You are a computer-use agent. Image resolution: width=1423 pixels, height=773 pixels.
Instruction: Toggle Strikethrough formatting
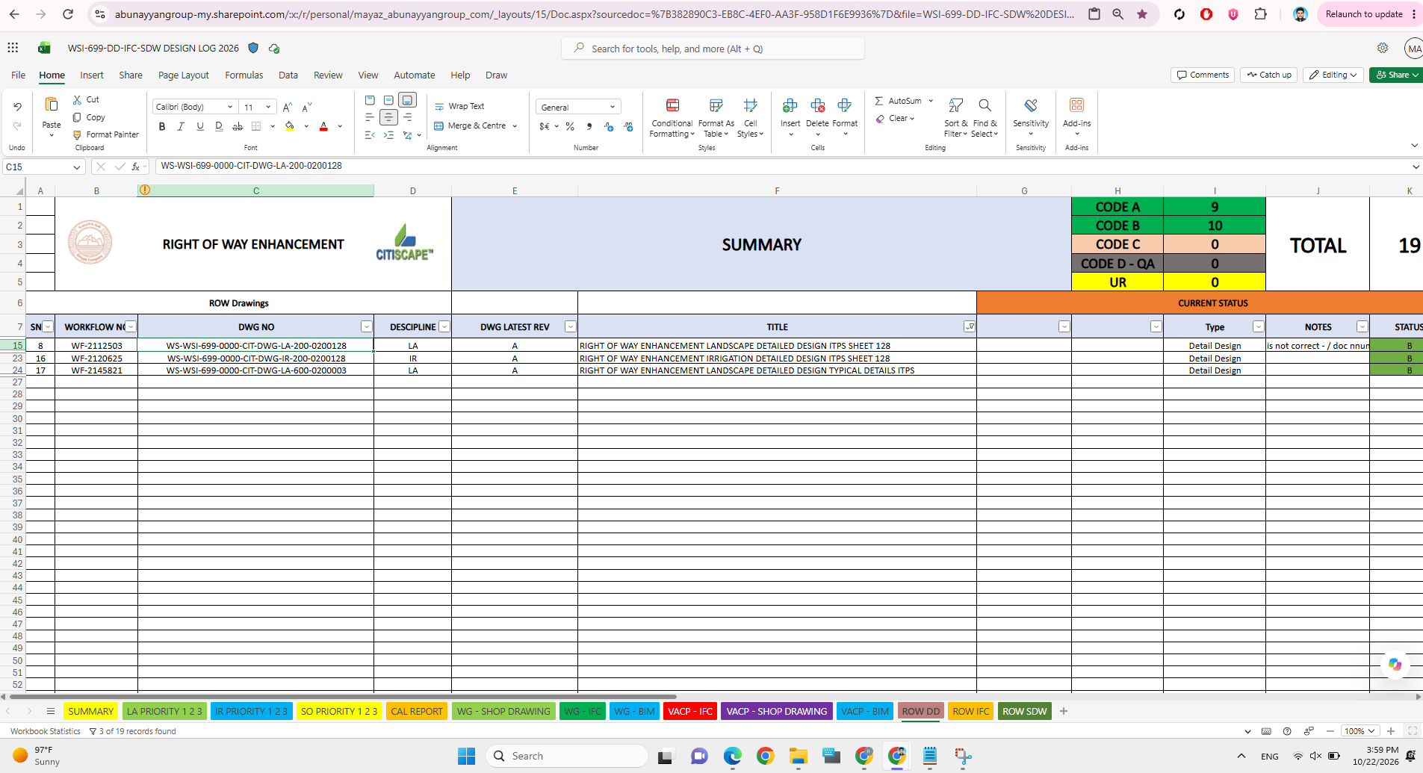pos(238,126)
